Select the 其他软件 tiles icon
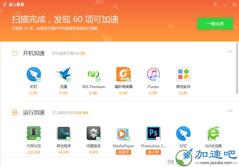The width and height of the screenshot is (239, 167). (x=183, y=74)
